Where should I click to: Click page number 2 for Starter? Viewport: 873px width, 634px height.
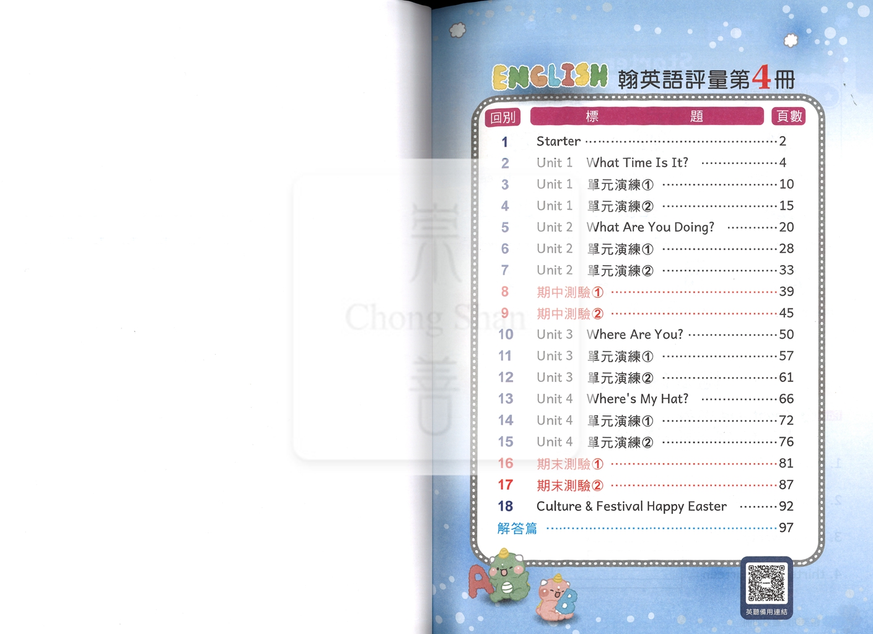783,141
